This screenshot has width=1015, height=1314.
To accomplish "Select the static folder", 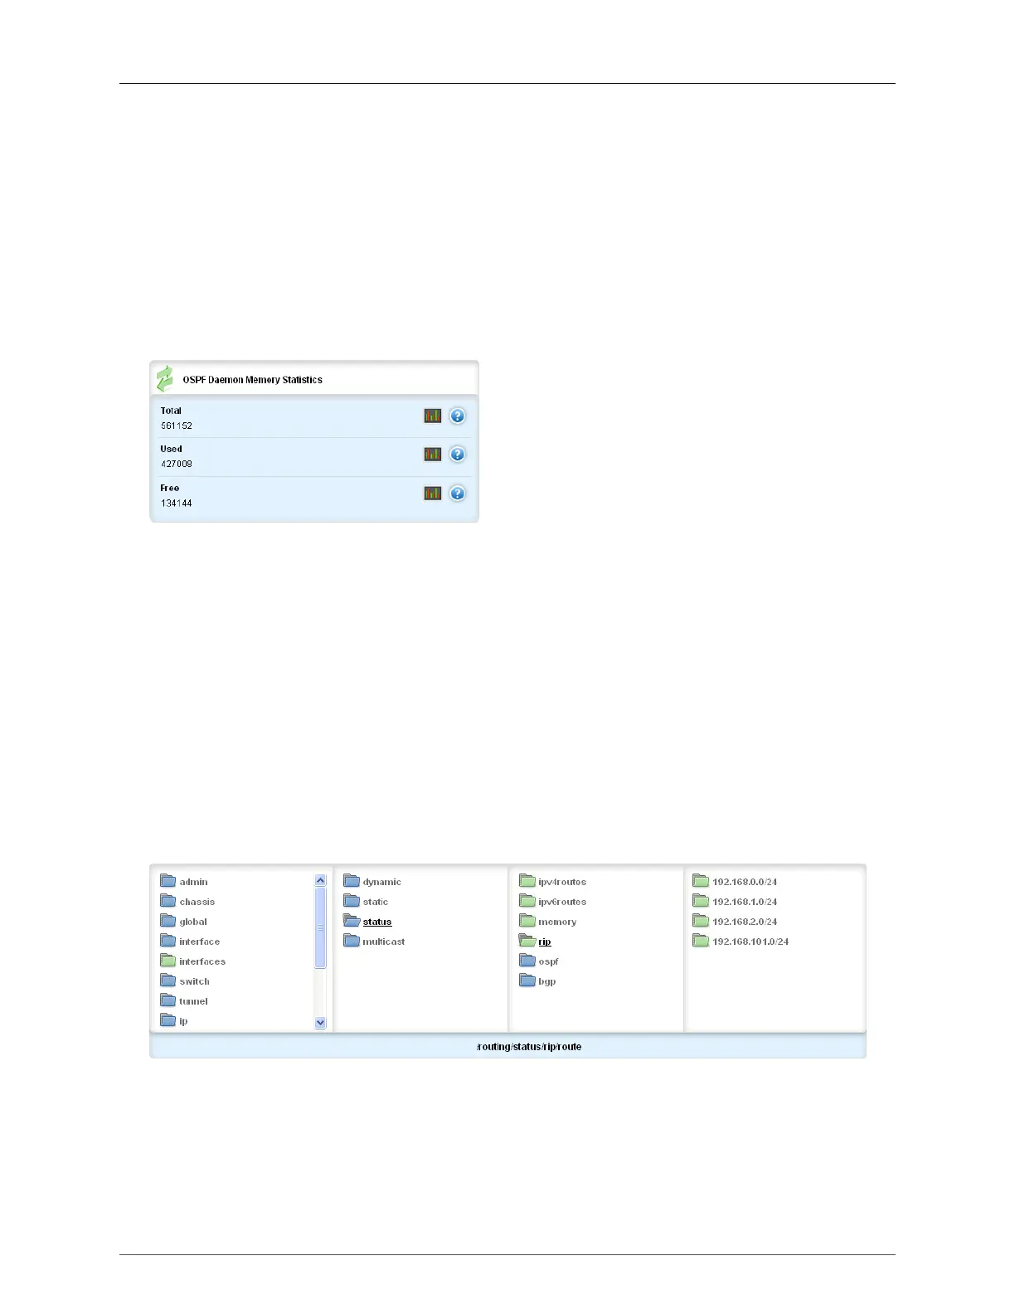I will click(366, 901).
